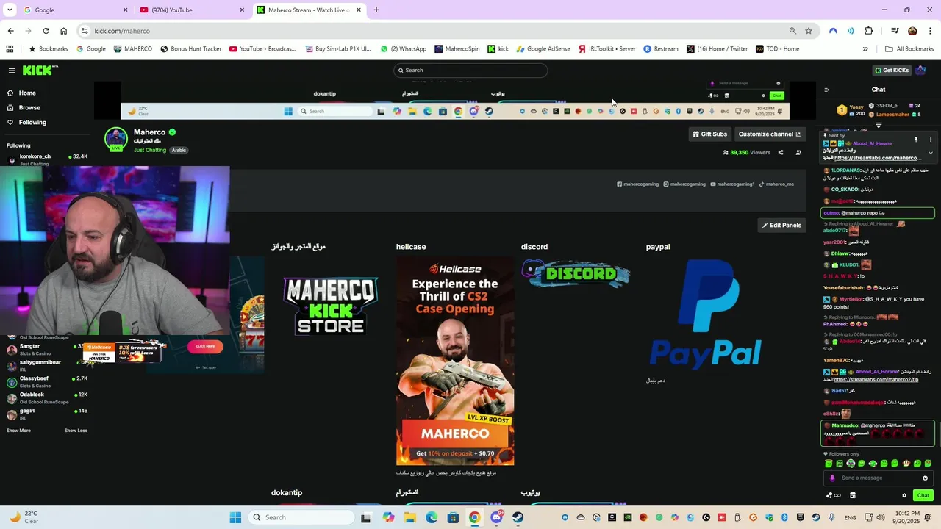The image size is (941, 529).
Task: Go to Home in sidebar
Action: pos(27,93)
